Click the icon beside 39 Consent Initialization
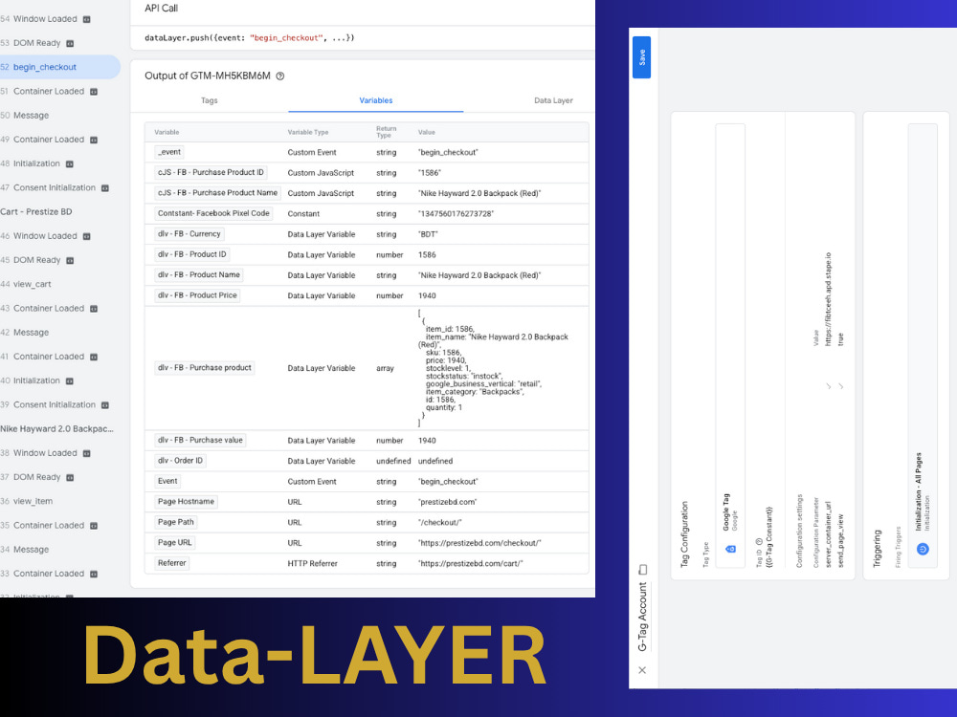 [105, 404]
